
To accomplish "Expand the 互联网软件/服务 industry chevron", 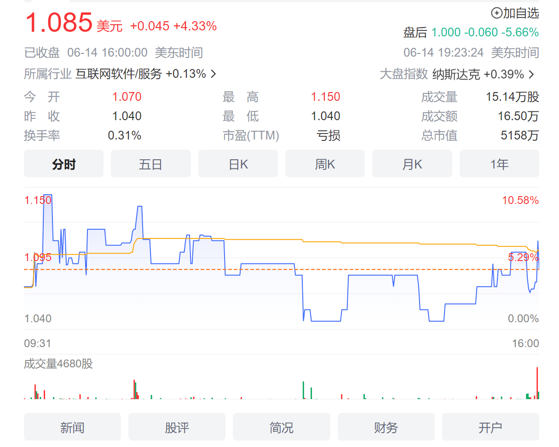I will pyautogui.click(x=213, y=74).
